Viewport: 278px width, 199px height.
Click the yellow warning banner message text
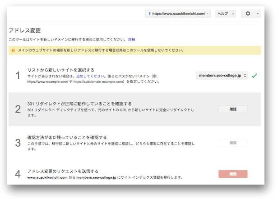(x=101, y=50)
